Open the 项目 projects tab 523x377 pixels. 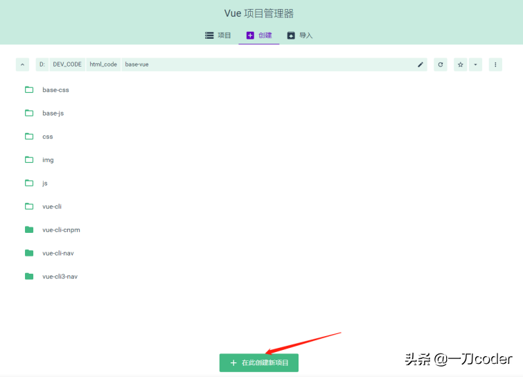(x=218, y=35)
